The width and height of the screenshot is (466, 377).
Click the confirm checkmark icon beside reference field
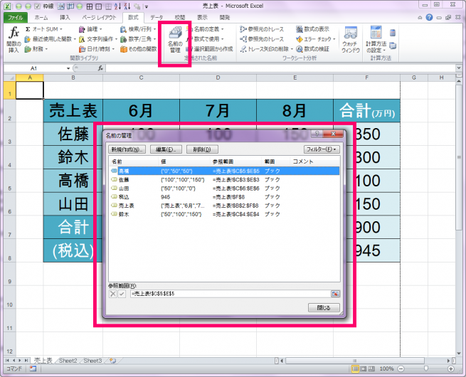(x=122, y=293)
